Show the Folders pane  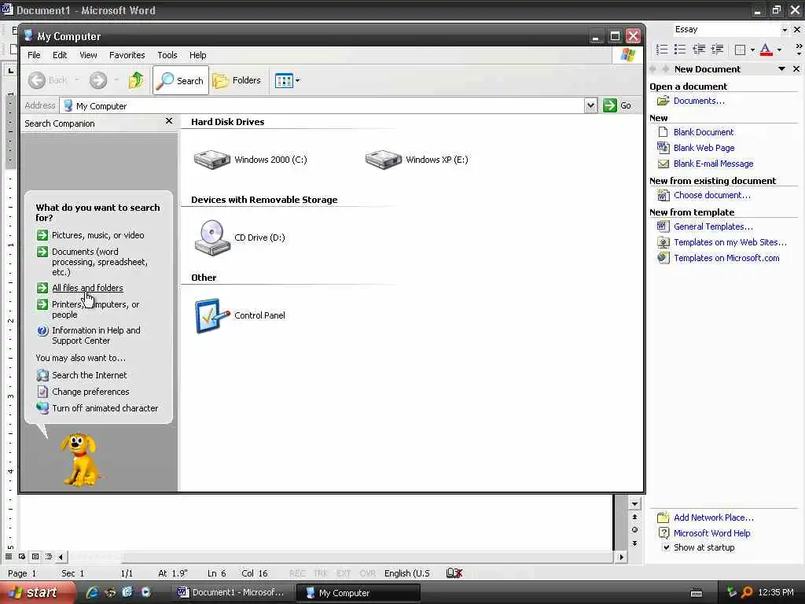(x=237, y=80)
